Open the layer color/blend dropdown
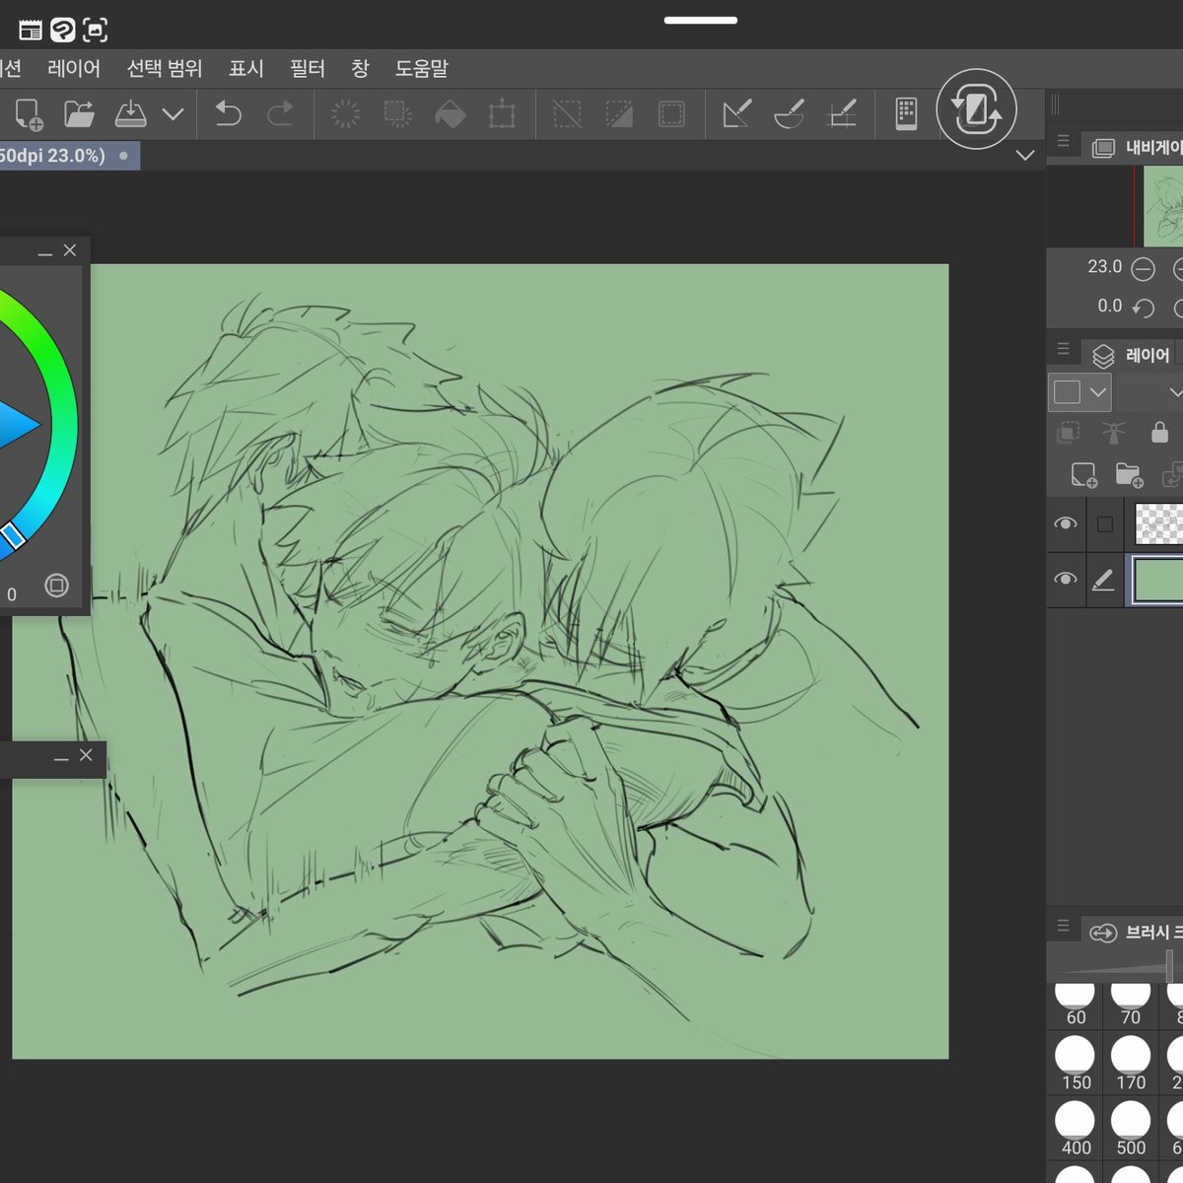 click(x=1079, y=392)
